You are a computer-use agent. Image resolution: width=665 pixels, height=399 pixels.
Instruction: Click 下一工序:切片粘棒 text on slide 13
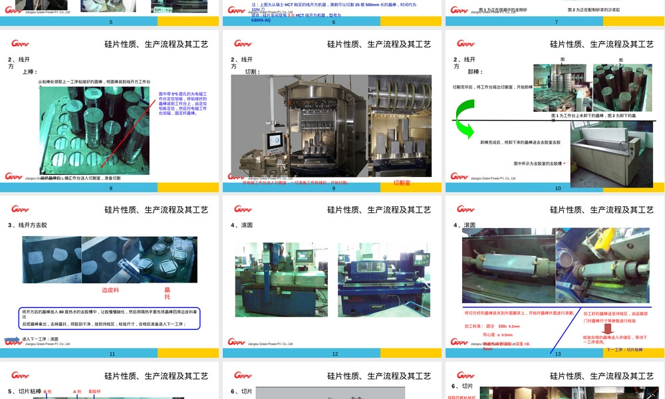click(624, 350)
